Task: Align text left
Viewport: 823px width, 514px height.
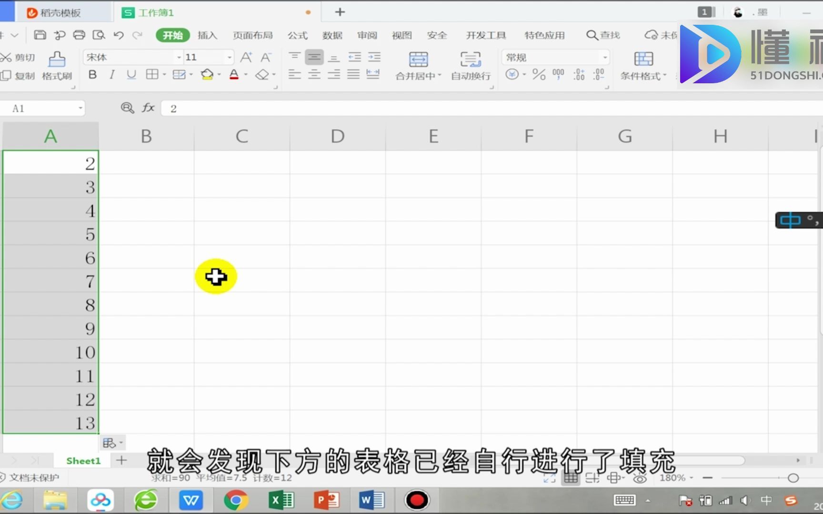Action: pos(295,74)
